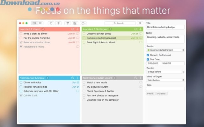Check off 'Invite a client to dinner'
The width and height of the screenshot is (204, 127).
coord(21,33)
